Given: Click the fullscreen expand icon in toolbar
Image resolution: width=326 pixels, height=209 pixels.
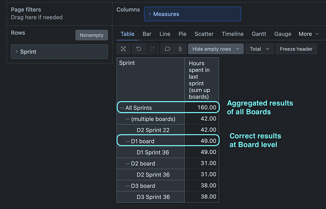Looking at the screenshot, I should point(123,49).
